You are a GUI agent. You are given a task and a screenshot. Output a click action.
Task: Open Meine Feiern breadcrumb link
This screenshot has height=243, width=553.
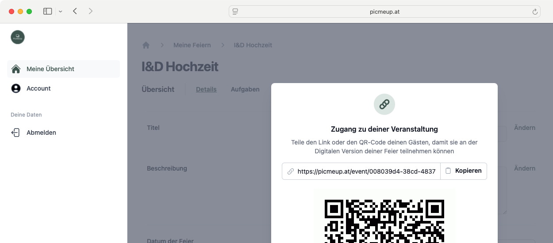click(192, 45)
